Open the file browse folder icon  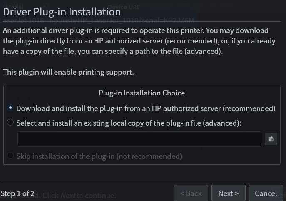271,139
